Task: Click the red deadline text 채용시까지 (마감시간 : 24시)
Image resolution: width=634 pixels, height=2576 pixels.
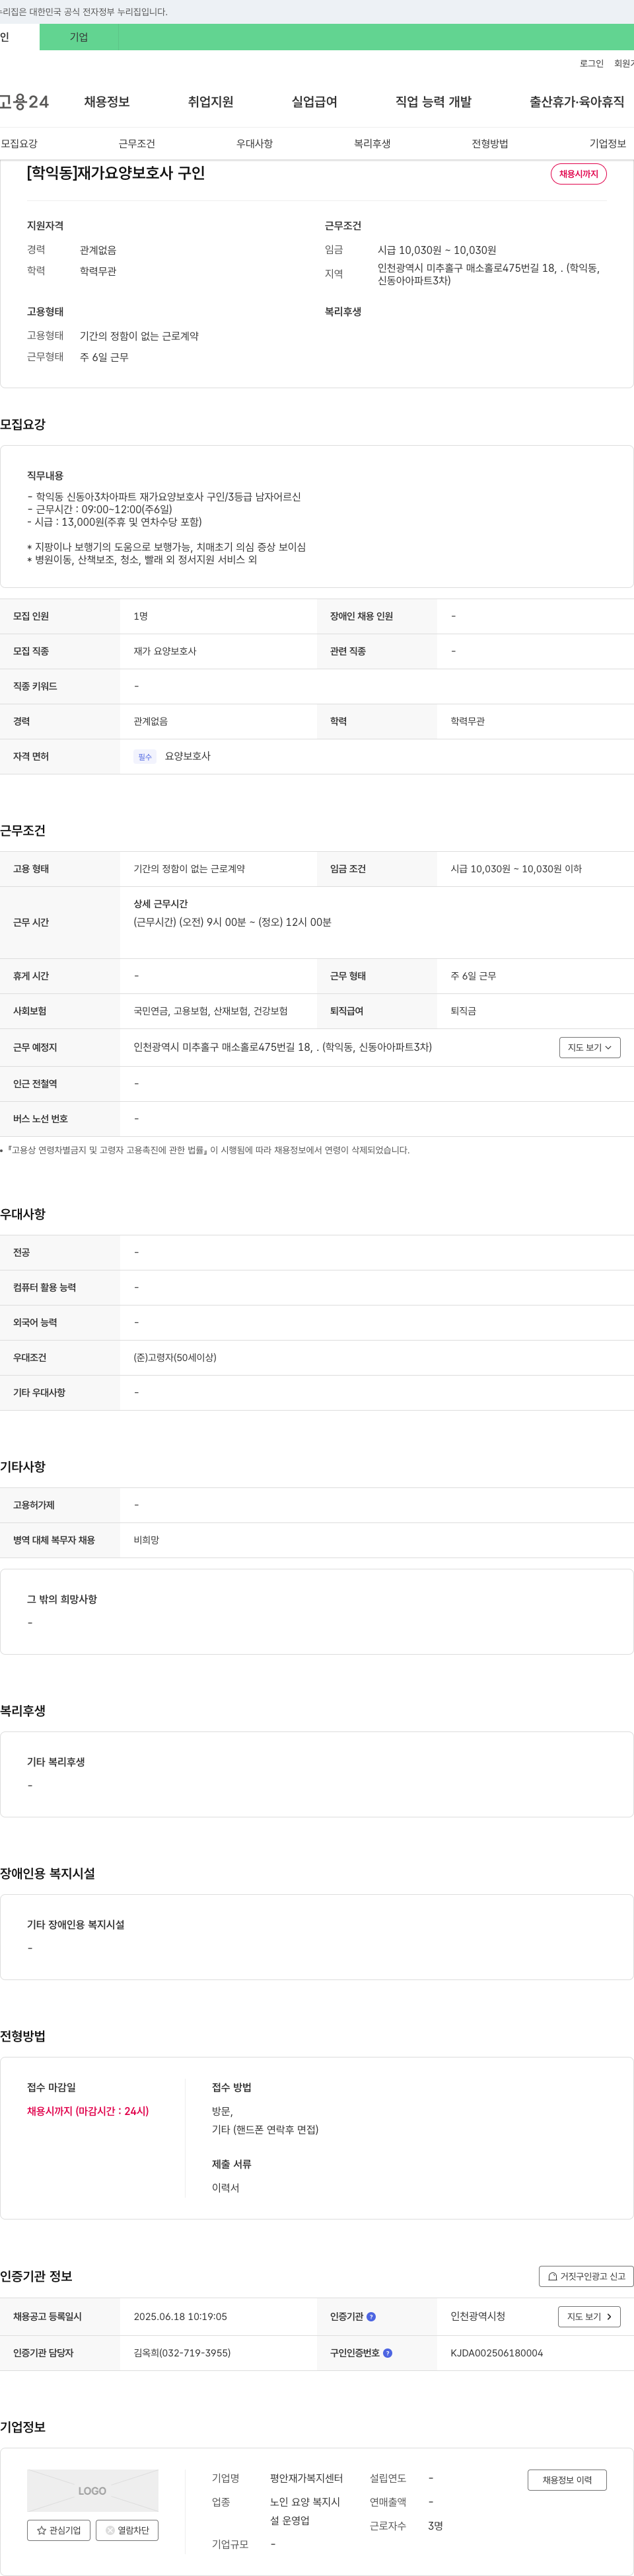Action: (x=88, y=2111)
